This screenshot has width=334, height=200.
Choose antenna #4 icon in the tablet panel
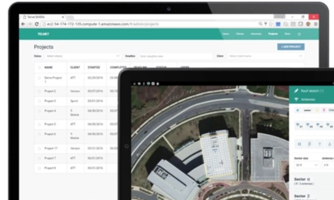pyautogui.click(x=329, y=125)
